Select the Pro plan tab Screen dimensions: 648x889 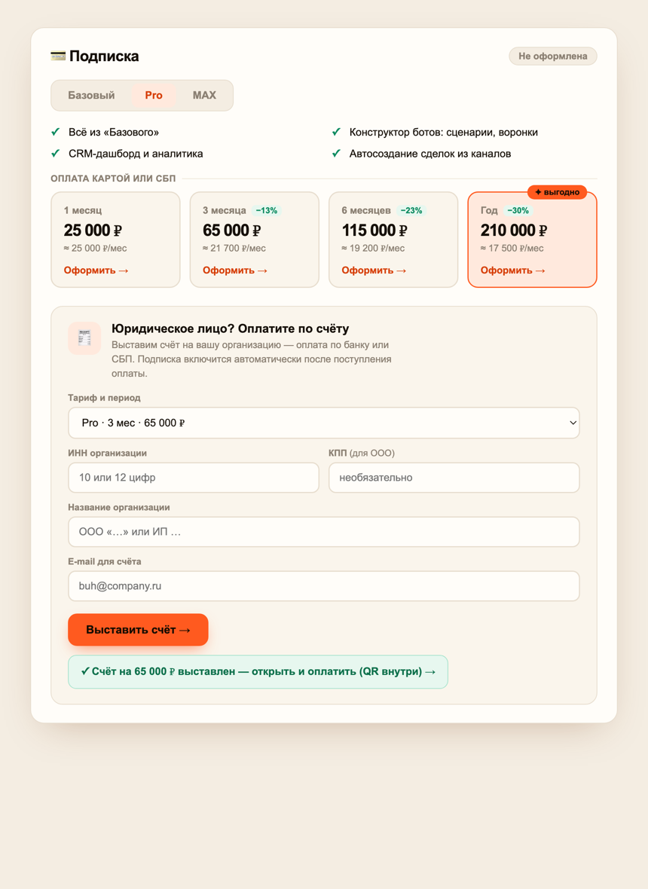click(x=154, y=95)
